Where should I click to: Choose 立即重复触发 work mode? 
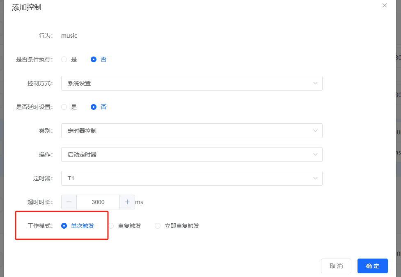coord(158,226)
